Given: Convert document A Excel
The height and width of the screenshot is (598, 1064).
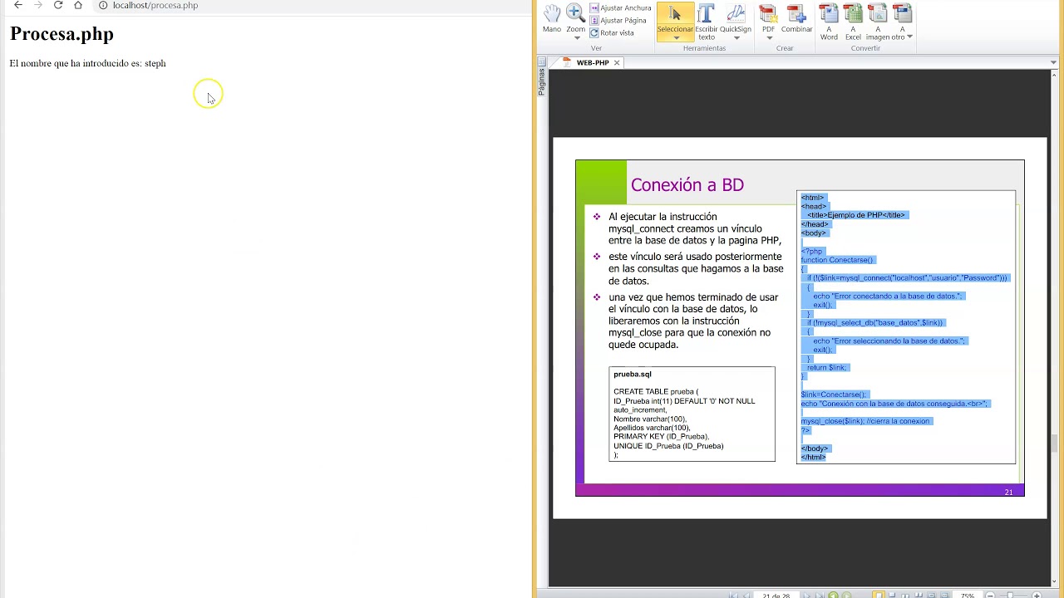Looking at the screenshot, I should coord(853,22).
